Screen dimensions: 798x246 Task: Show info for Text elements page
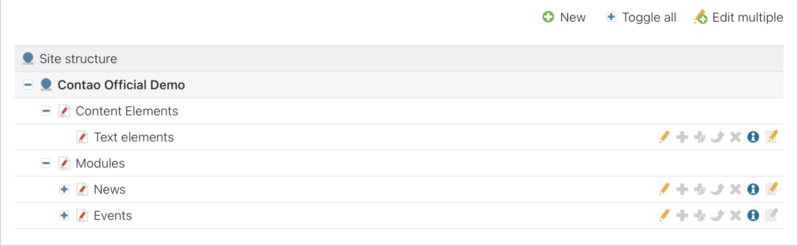[x=753, y=137]
